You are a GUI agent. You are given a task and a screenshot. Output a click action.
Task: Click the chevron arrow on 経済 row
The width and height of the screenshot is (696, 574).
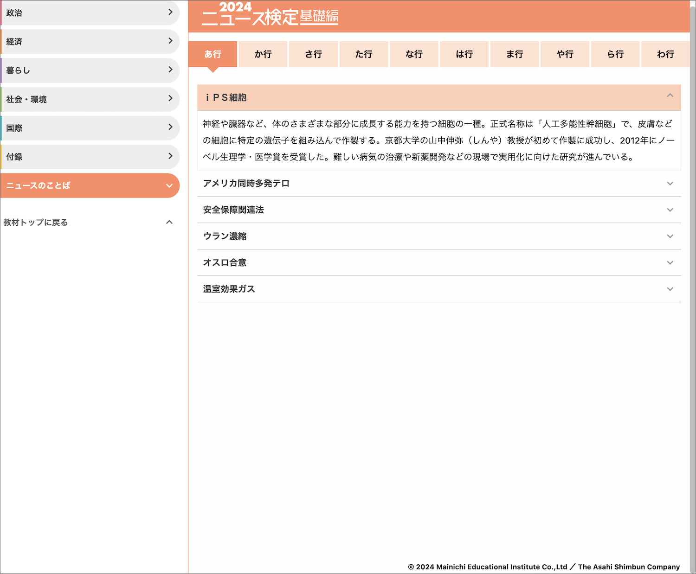pos(170,41)
